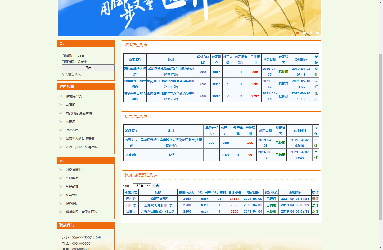Screen dimensions: 383x250
Task: Click the 退出 logout button
Action: 88,68
